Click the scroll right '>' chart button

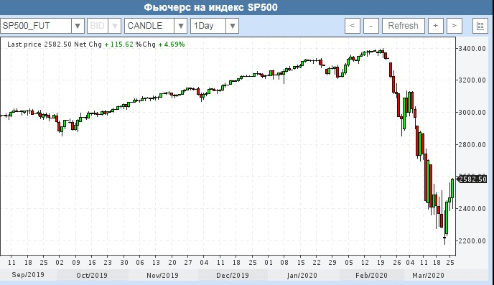454,26
